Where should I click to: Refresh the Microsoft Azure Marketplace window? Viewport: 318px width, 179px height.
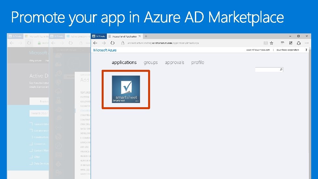29,43
